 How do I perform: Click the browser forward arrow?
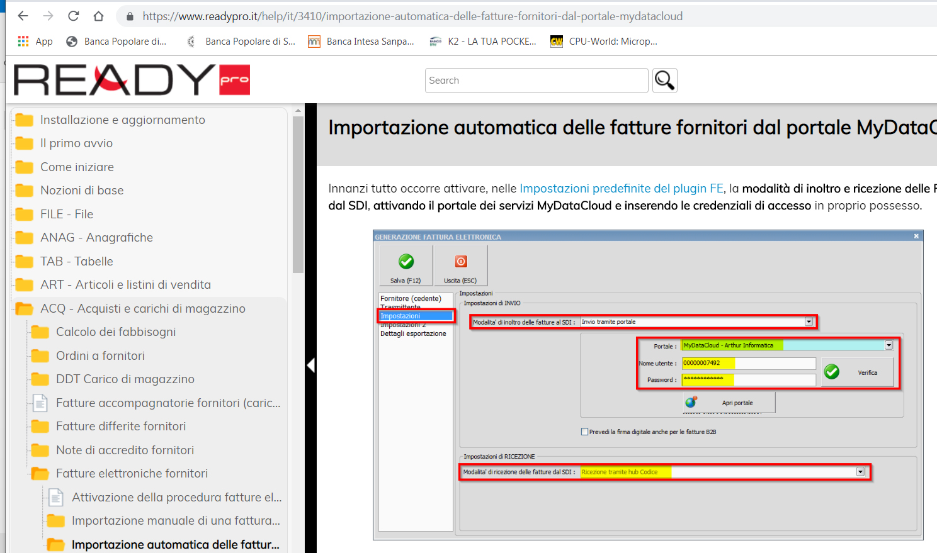(x=48, y=16)
